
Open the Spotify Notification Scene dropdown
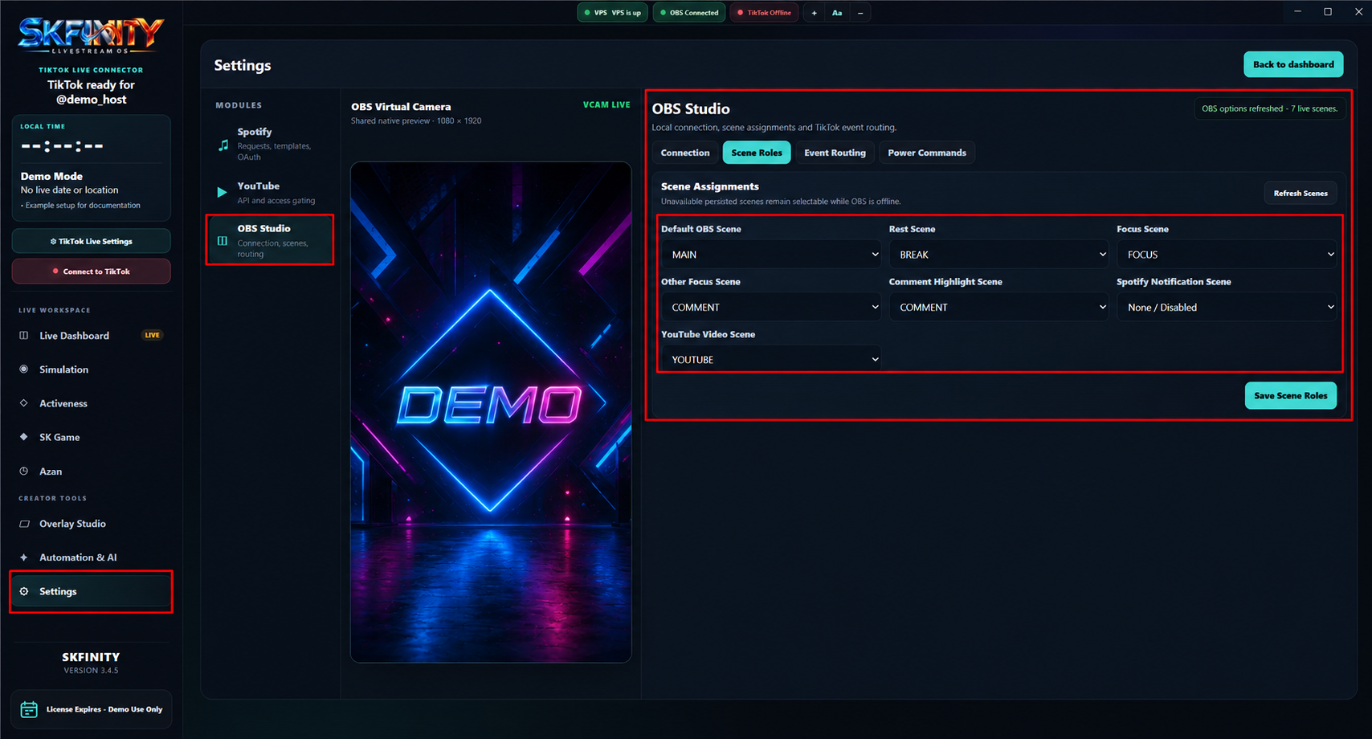click(1227, 307)
